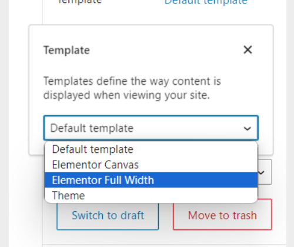Open the partially hidden dropdown behind the option list
The image size is (294, 247).
265,172
